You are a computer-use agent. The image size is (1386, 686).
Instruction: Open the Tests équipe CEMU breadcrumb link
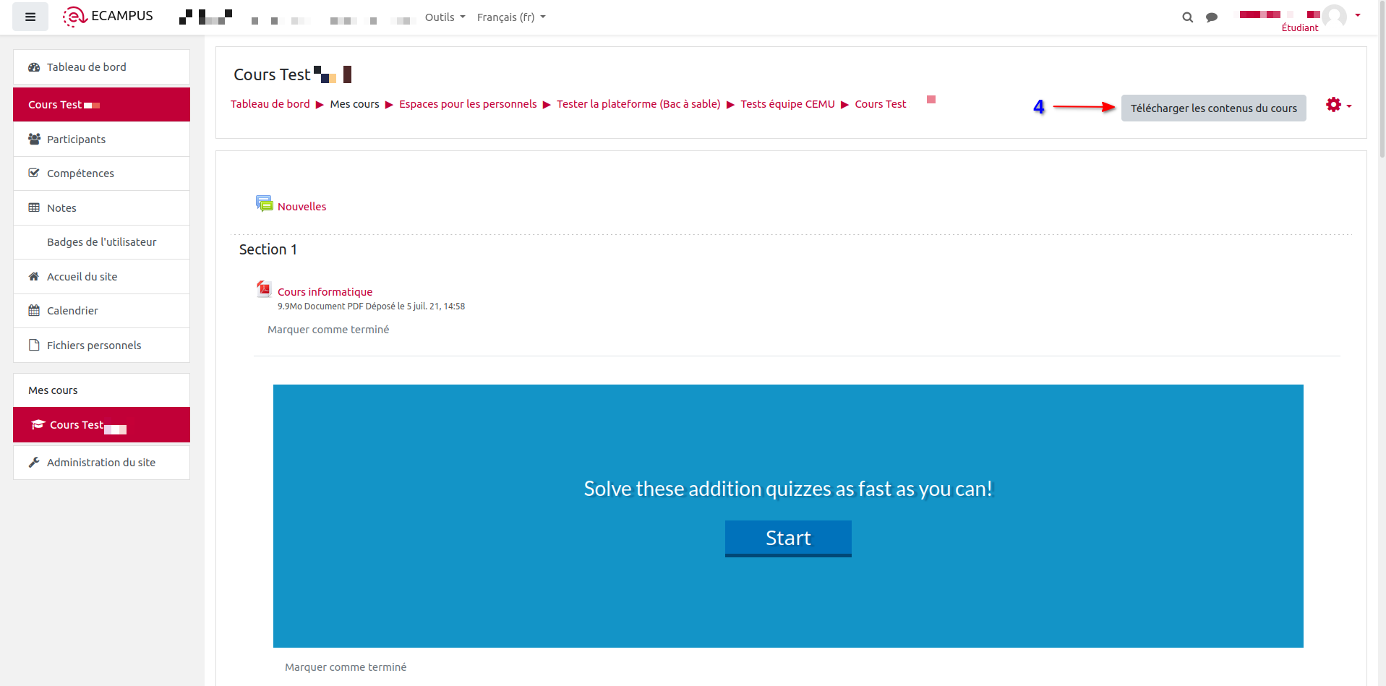click(787, 104)
